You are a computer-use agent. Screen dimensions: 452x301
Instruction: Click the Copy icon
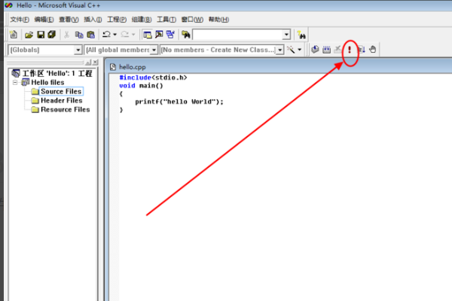click(79, 35)
